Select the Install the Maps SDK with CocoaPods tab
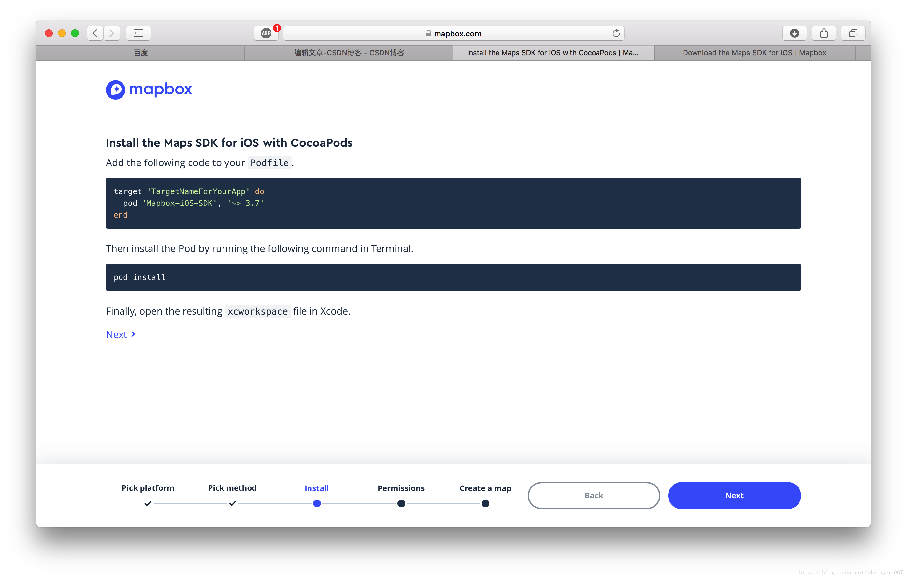The image size is (907, 579). point(553,53)
